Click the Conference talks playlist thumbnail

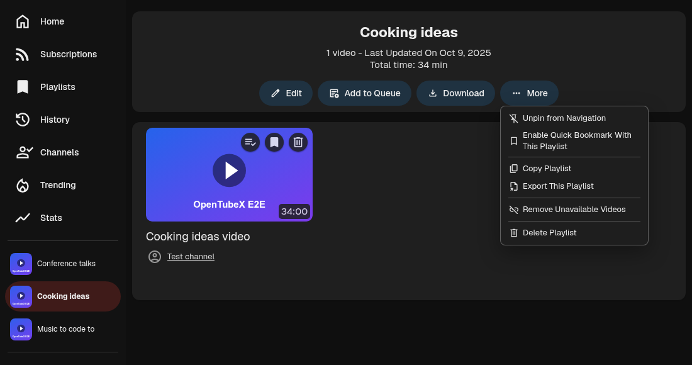[x=21, y=264]
